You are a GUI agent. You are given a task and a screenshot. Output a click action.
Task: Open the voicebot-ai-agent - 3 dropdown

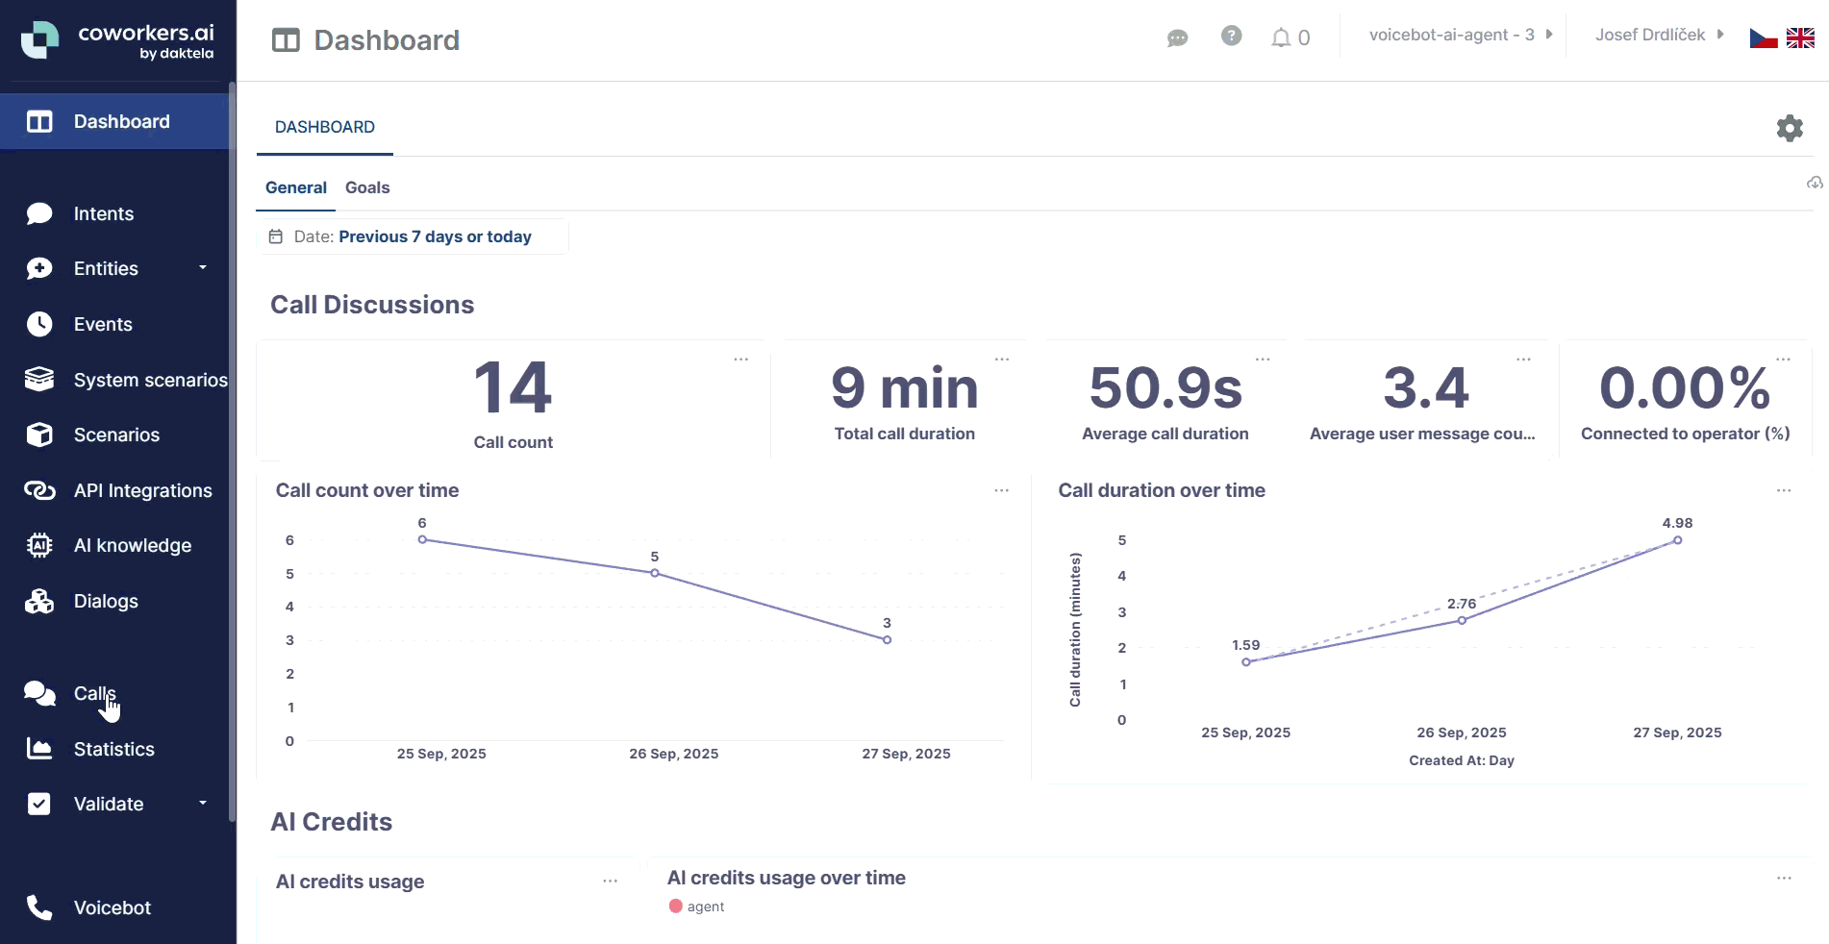[x=1460, y=35]
